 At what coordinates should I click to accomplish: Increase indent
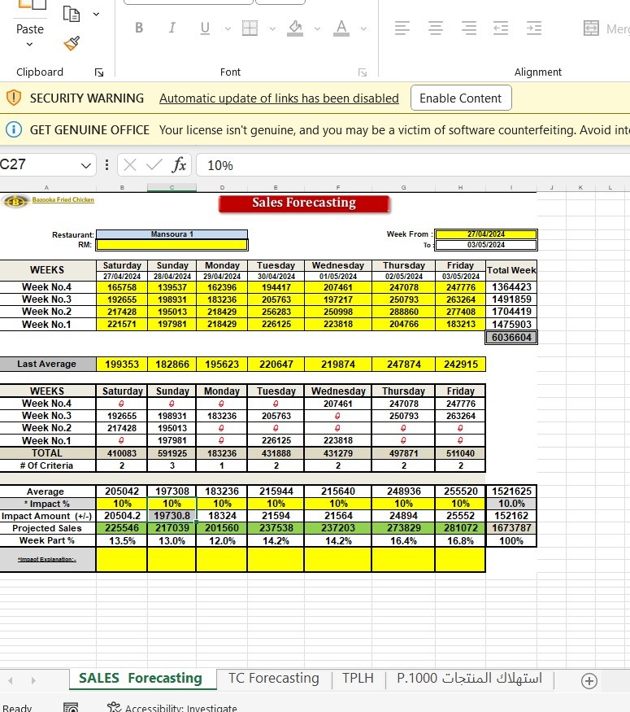point(534,28)
